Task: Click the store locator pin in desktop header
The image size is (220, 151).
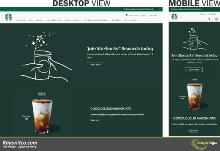Action: tap(127, 15)
